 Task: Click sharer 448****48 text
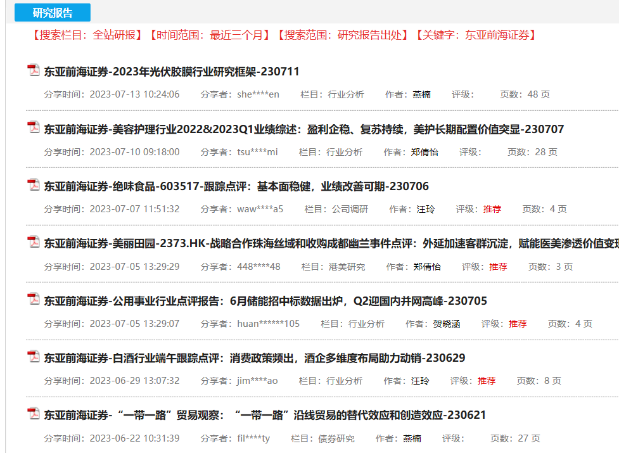point(258,267)
